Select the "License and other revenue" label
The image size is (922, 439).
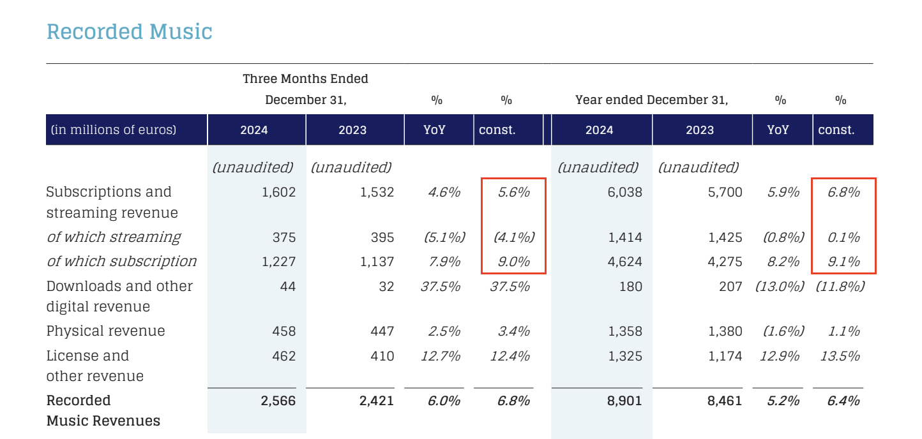pyautogui.click(x=95, y=366)
